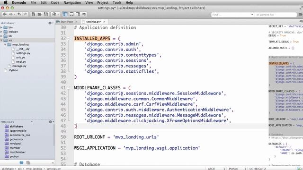Close the settings.py tab
Image resolution: width=303 pixels, height=170 pixels.
[x=104, y=22]
